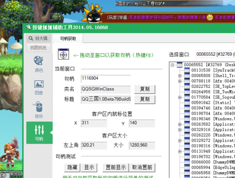Viewport: 235px width, 178px height.
Task: Open the 图像 image tool
Action: click(x=39, y=87)
